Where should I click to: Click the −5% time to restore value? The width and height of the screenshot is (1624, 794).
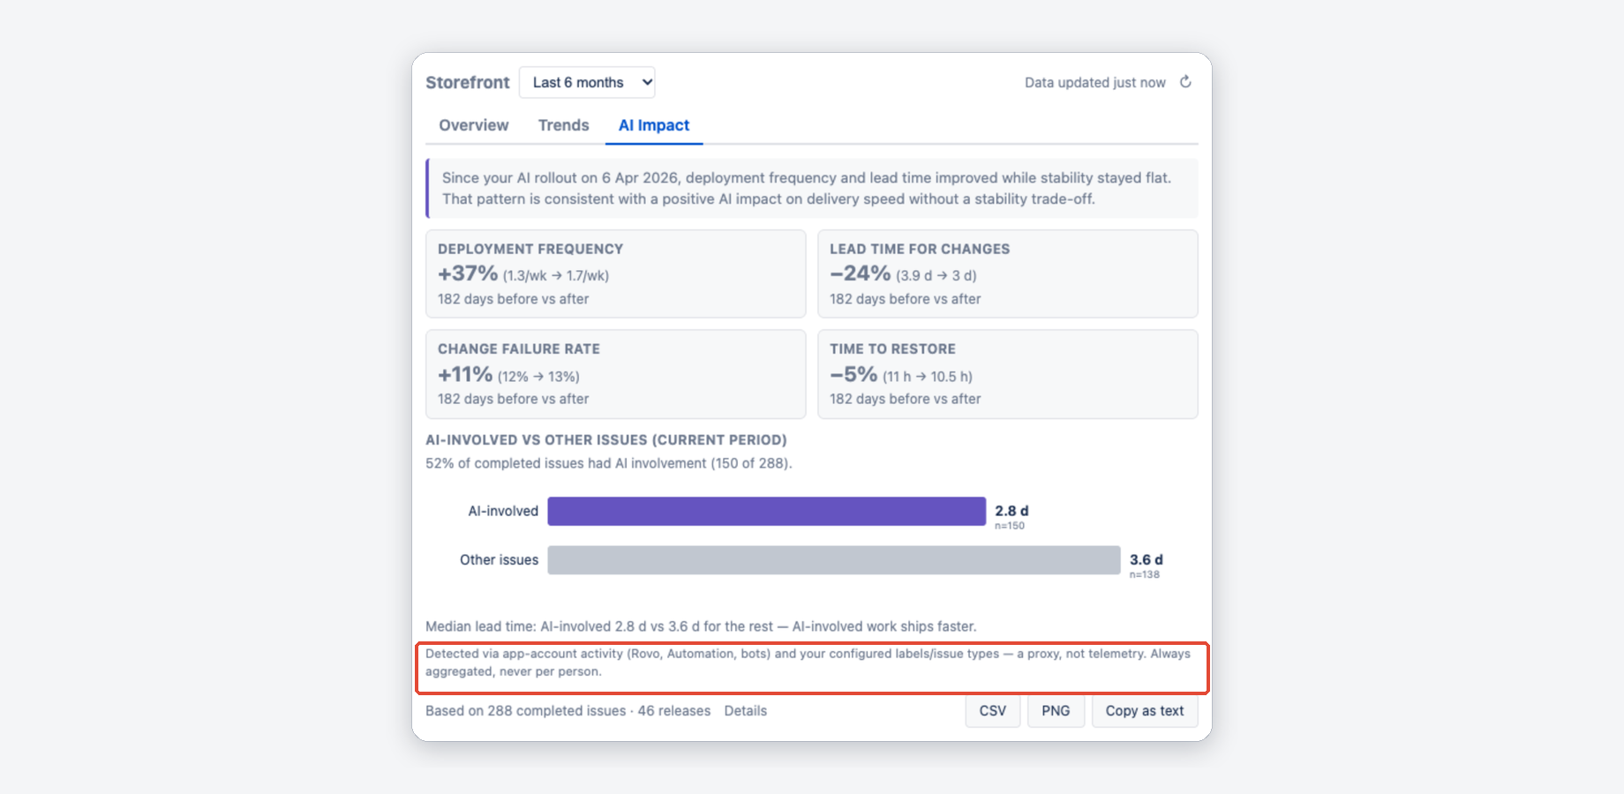coord(853,374)
